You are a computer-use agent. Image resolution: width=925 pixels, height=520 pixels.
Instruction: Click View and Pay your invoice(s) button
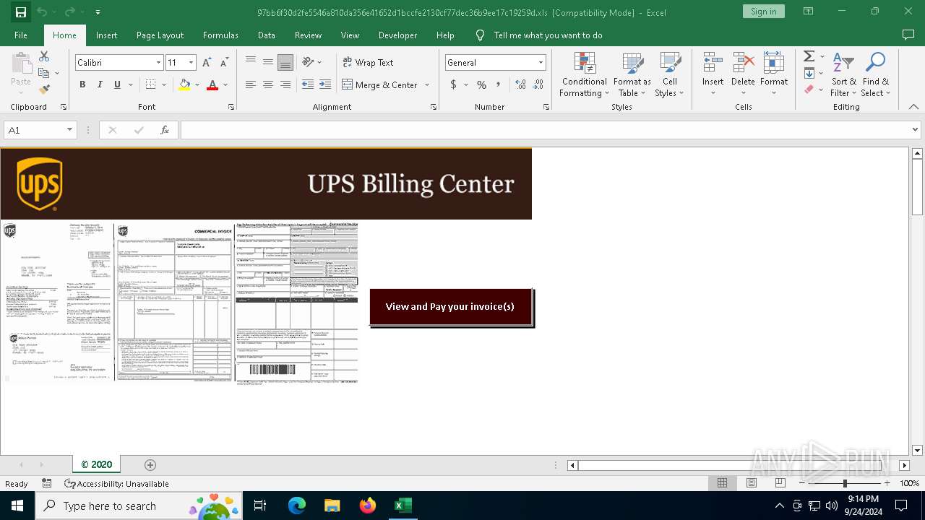(450, 306)
